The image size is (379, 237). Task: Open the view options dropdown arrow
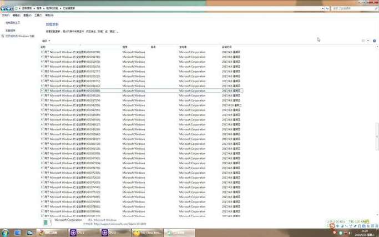368,41
